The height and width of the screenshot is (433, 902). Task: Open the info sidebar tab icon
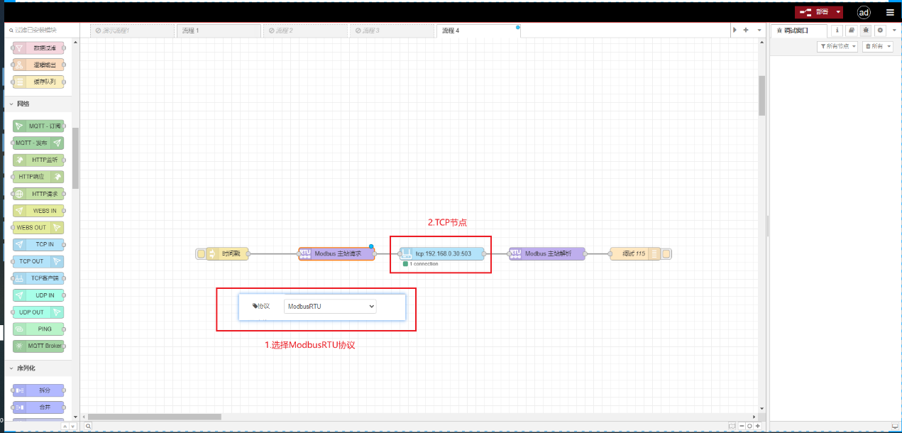tap(837, 31)
